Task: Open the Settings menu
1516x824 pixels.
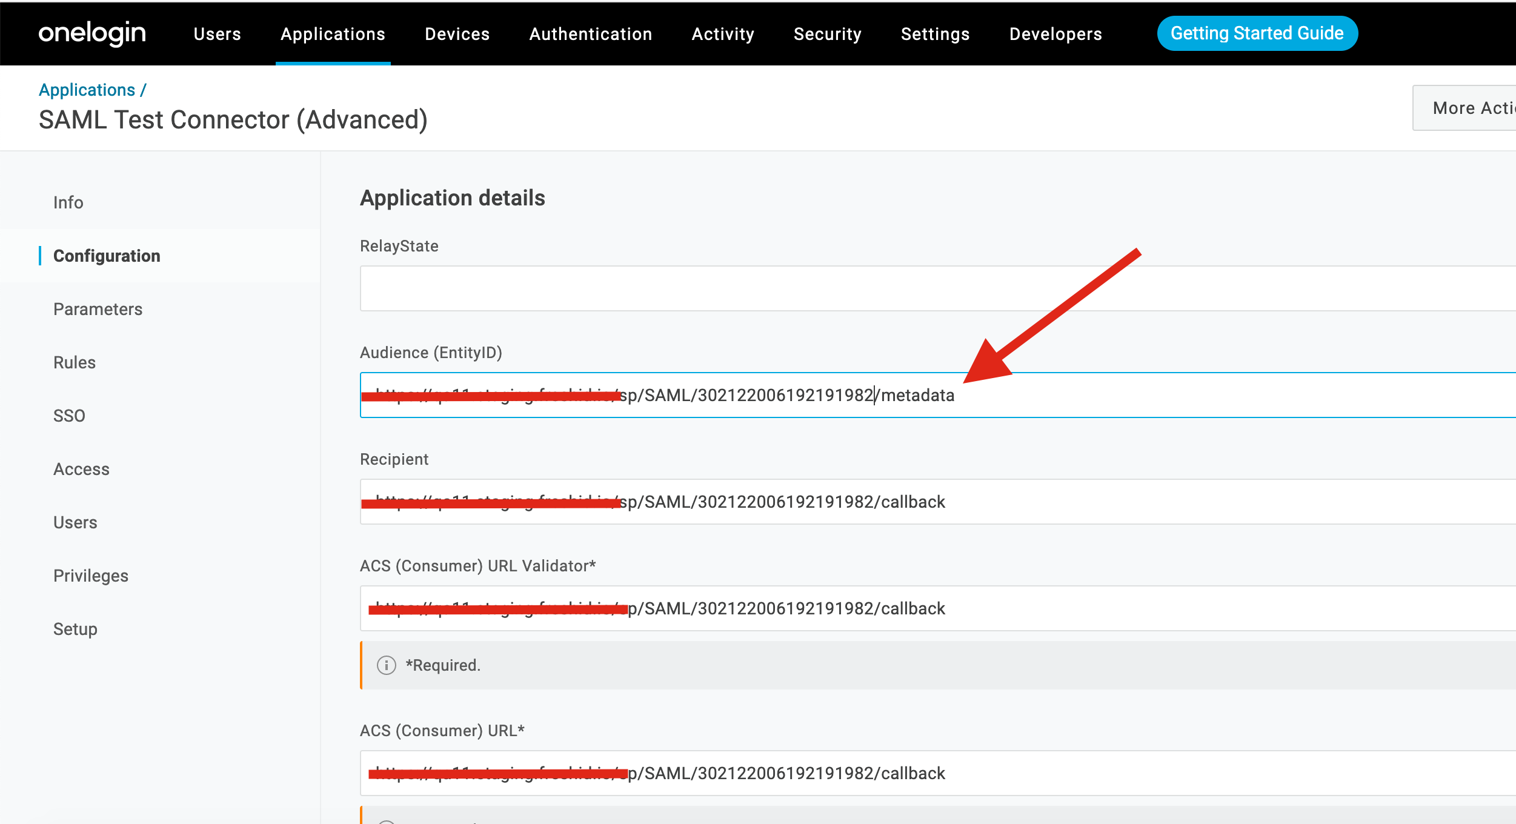Action: coord(935,34)
